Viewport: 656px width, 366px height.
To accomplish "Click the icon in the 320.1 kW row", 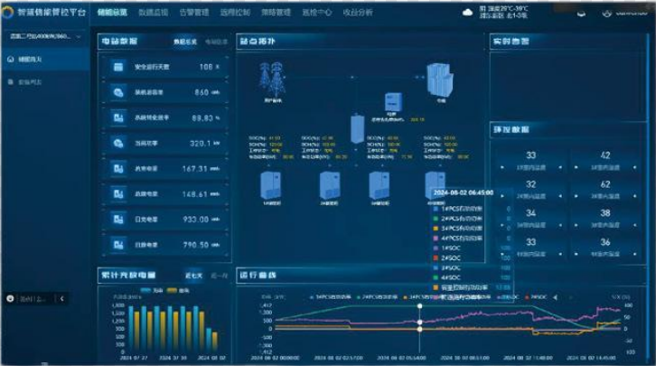I will pyautogui.click(x=118, y=143).
